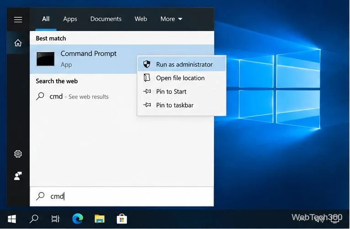Open the Windows Start button

(12, 219)
